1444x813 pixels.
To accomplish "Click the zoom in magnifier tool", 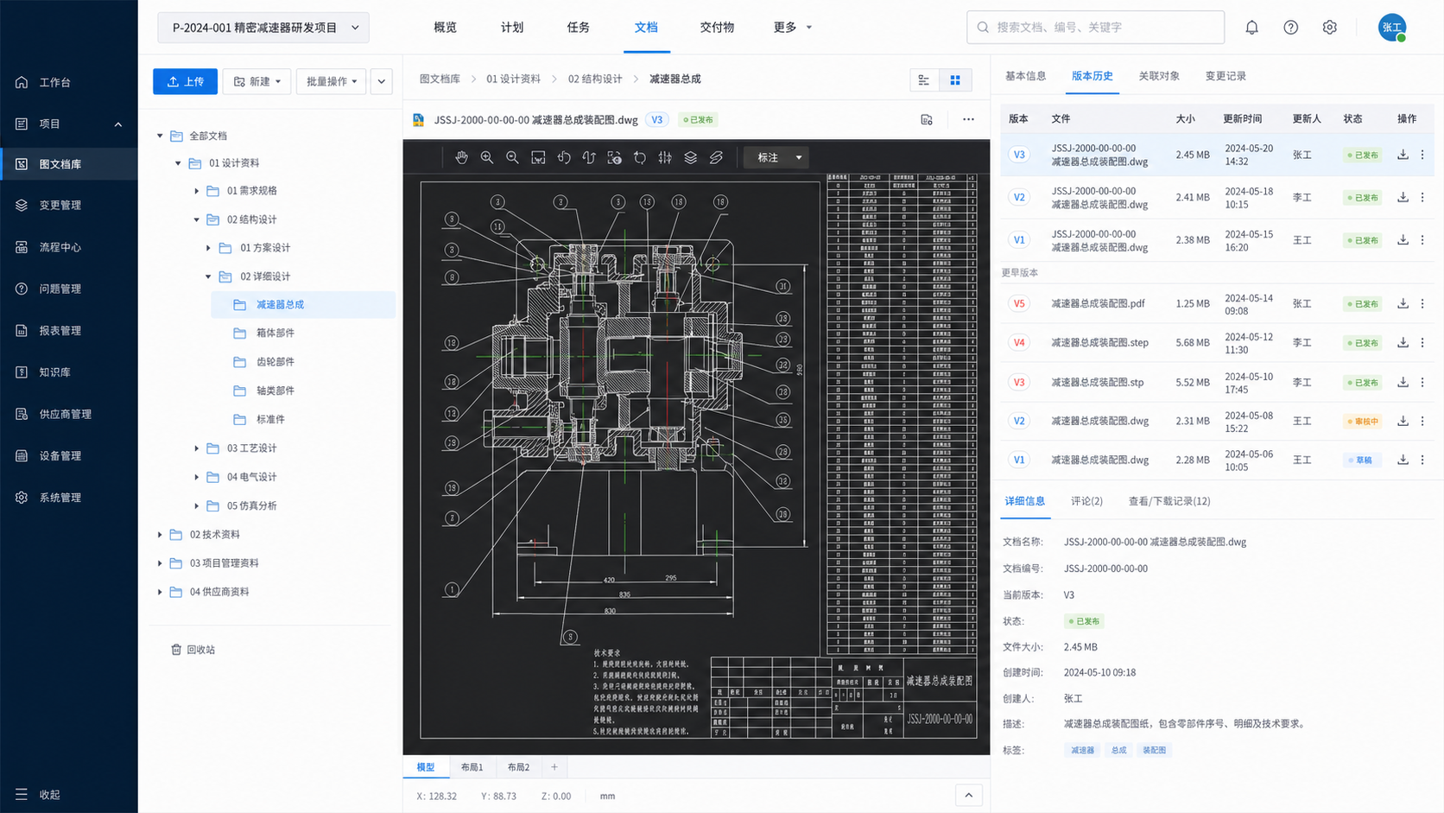I will [487, 157].
